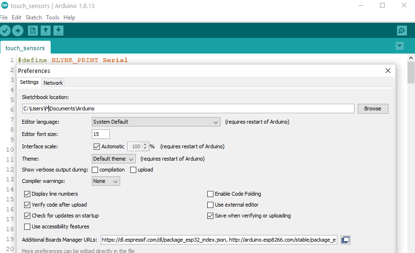The height and width of the screenshot is (253, 415).
Task: Click the interface scale 100 value field
Action: point(135,146)
